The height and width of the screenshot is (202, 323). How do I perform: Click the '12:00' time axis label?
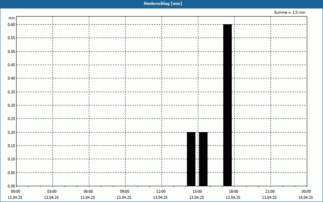tap(161, 191)
